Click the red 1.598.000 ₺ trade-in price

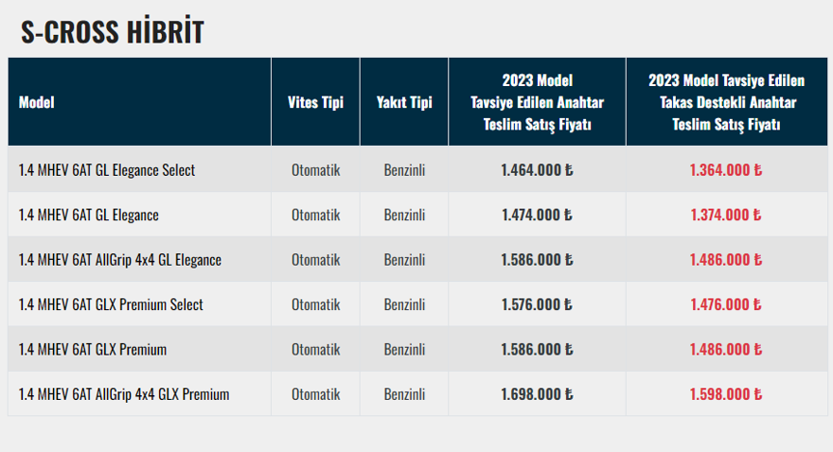point(726,394)
